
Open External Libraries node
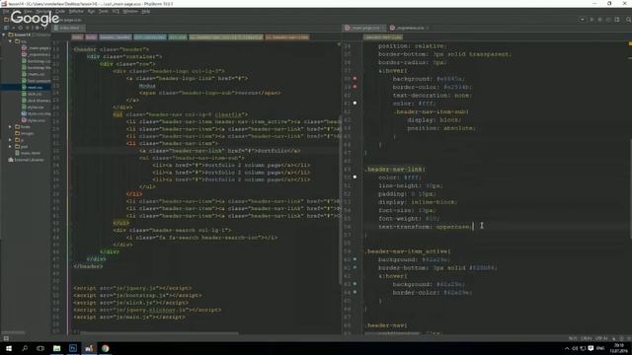(x=26, y=160)
